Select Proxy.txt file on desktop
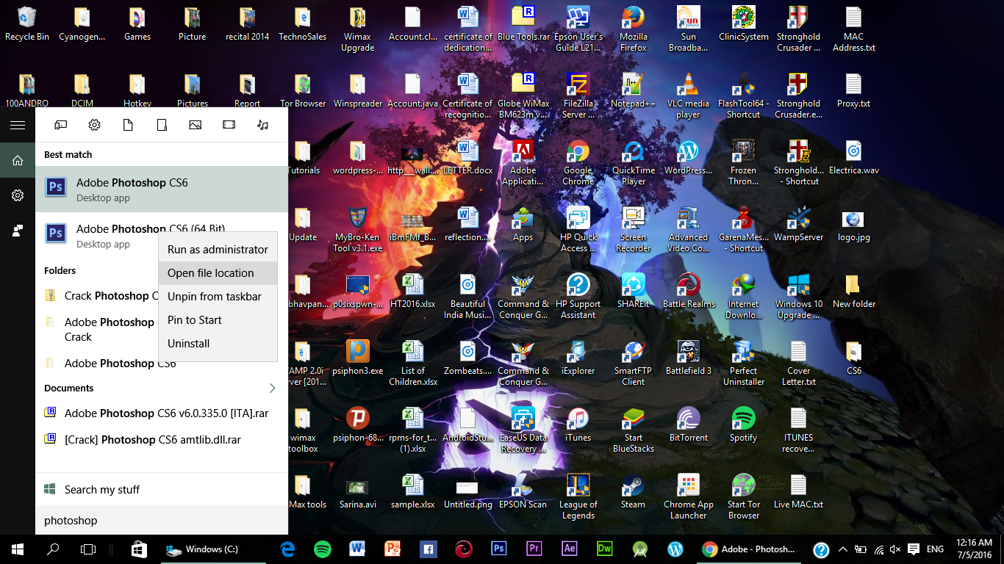The width and height of the screenshot is (1004, 564). (x=853, y=92)
